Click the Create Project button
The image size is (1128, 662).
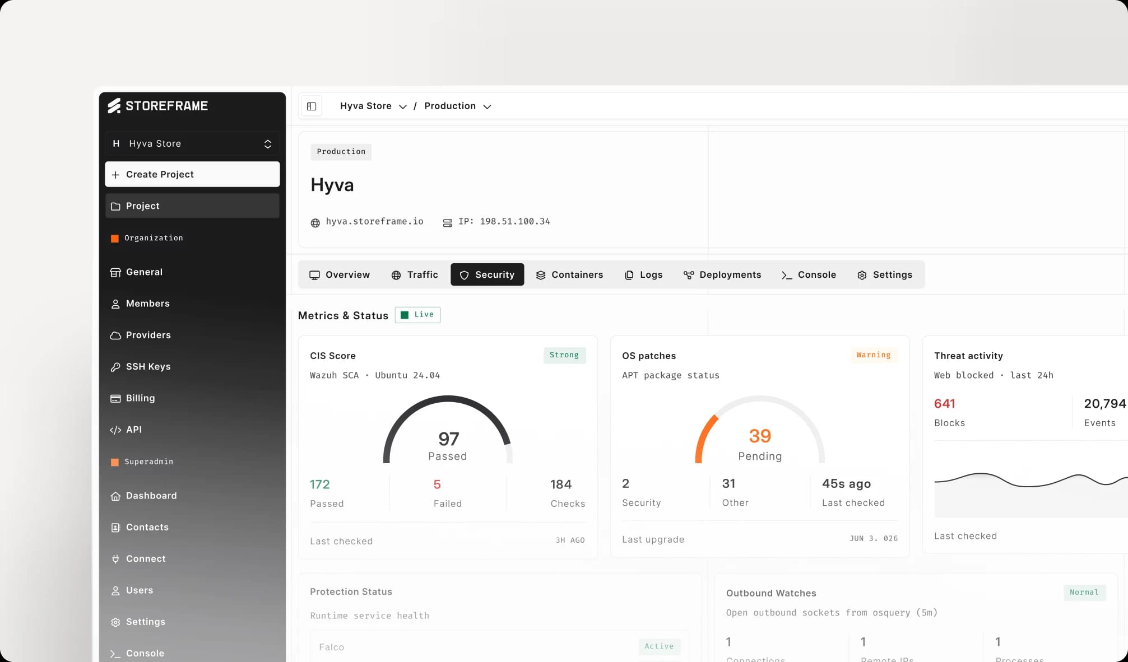(192, 175)
